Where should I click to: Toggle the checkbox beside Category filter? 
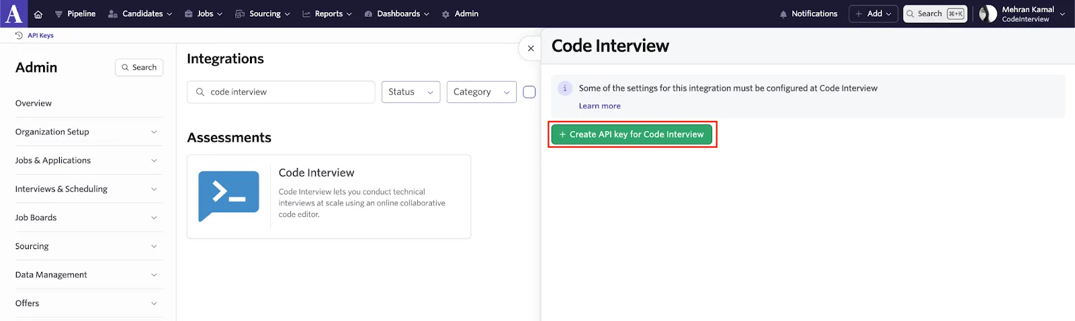(x=529, y=92)
